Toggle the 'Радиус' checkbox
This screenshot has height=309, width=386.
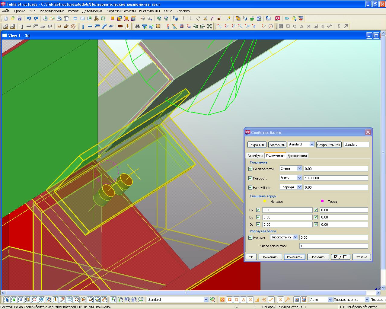[x=250, y=238]
